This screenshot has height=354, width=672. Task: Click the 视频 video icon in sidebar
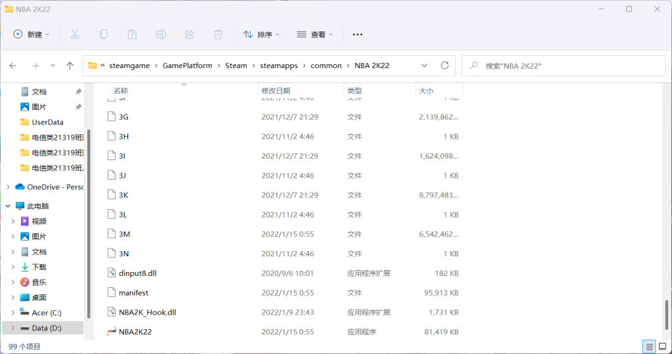pos(25,222)
